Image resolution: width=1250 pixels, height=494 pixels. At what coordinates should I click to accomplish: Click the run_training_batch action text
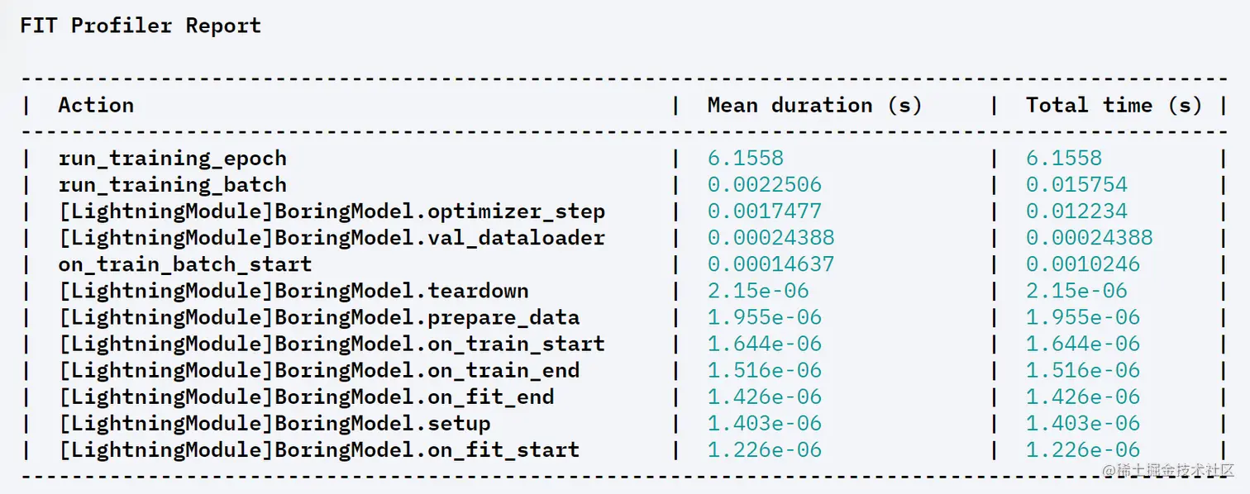click(x=173, y=185)
